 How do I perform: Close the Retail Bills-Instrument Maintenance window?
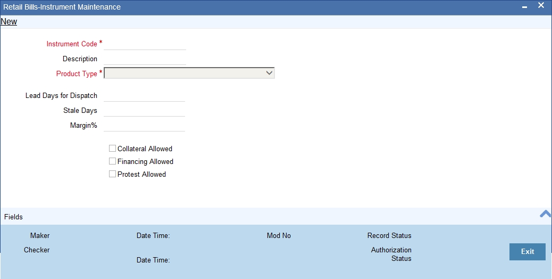[541, 5]
